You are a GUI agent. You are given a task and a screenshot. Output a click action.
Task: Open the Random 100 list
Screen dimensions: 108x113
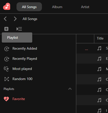click(x=22, y=79)
